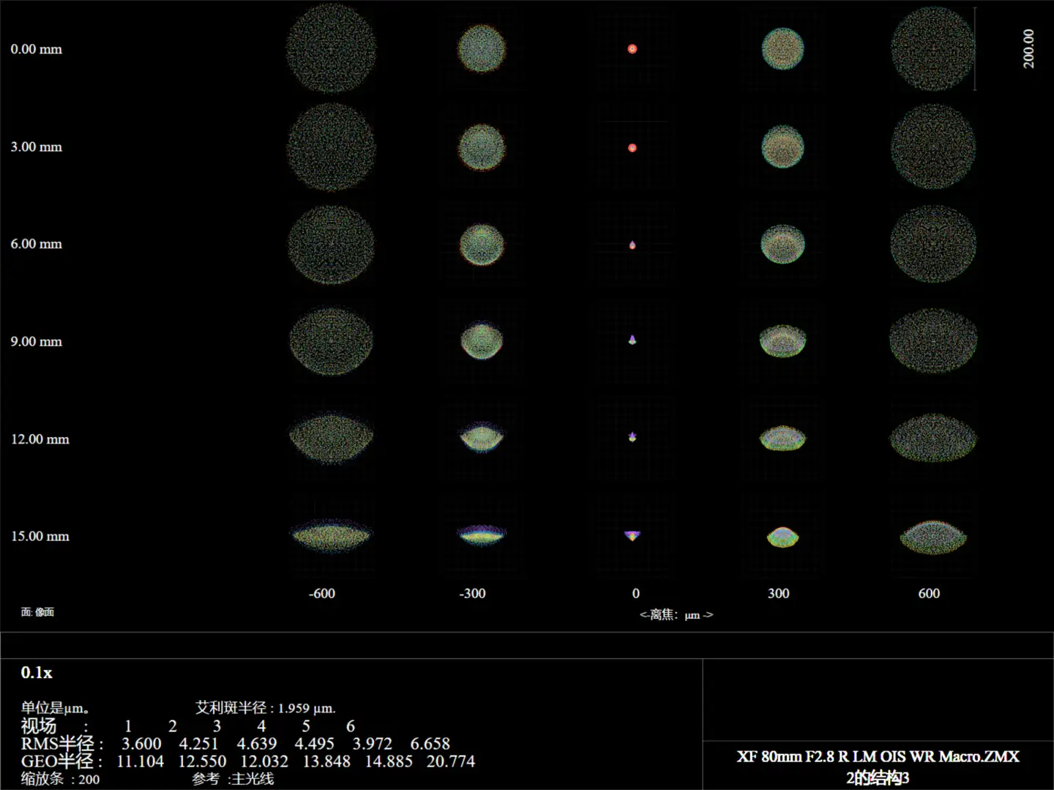This screenshot has height=790, width=1054.
Task: Select the 15.00 mm spot at 600 defocus
Action: coord(933,537)
